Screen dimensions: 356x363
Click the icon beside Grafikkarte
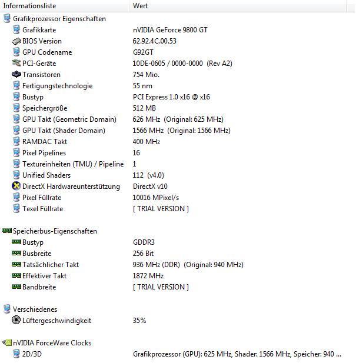pos(16,29)
